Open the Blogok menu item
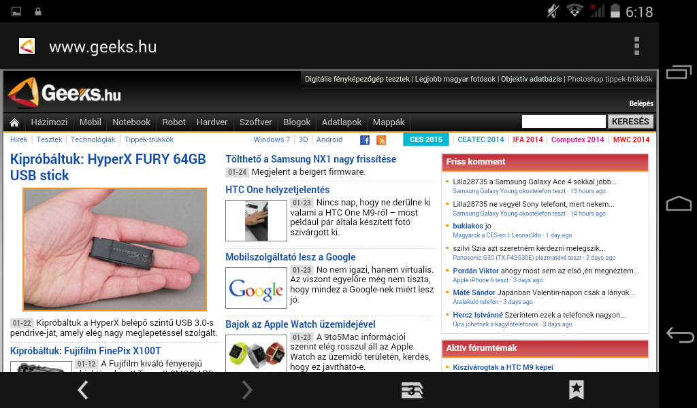697x408 pixels. pyautogui.click(x=297, y=122)
